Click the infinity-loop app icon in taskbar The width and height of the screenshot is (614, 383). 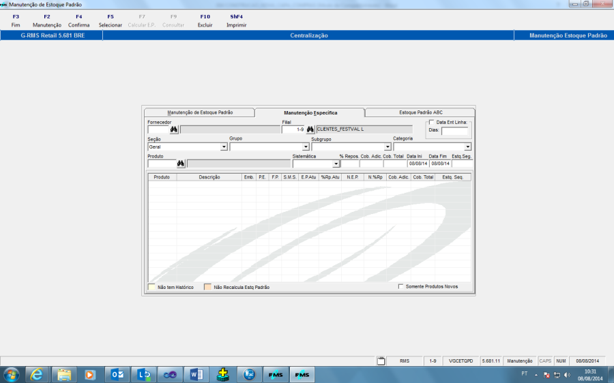pyautogui.click(x=170, y=375)
